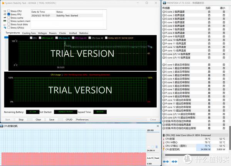Open AIDA64 Preferences
The height and width of the screenshot is (166, 231).
click(x=82, y=119)
